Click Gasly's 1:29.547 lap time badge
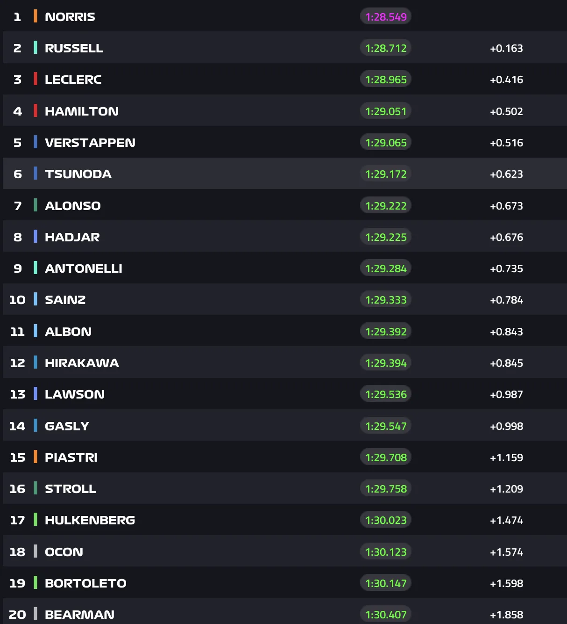This screenshot has height=624, width=567. (x=386, y=426)
